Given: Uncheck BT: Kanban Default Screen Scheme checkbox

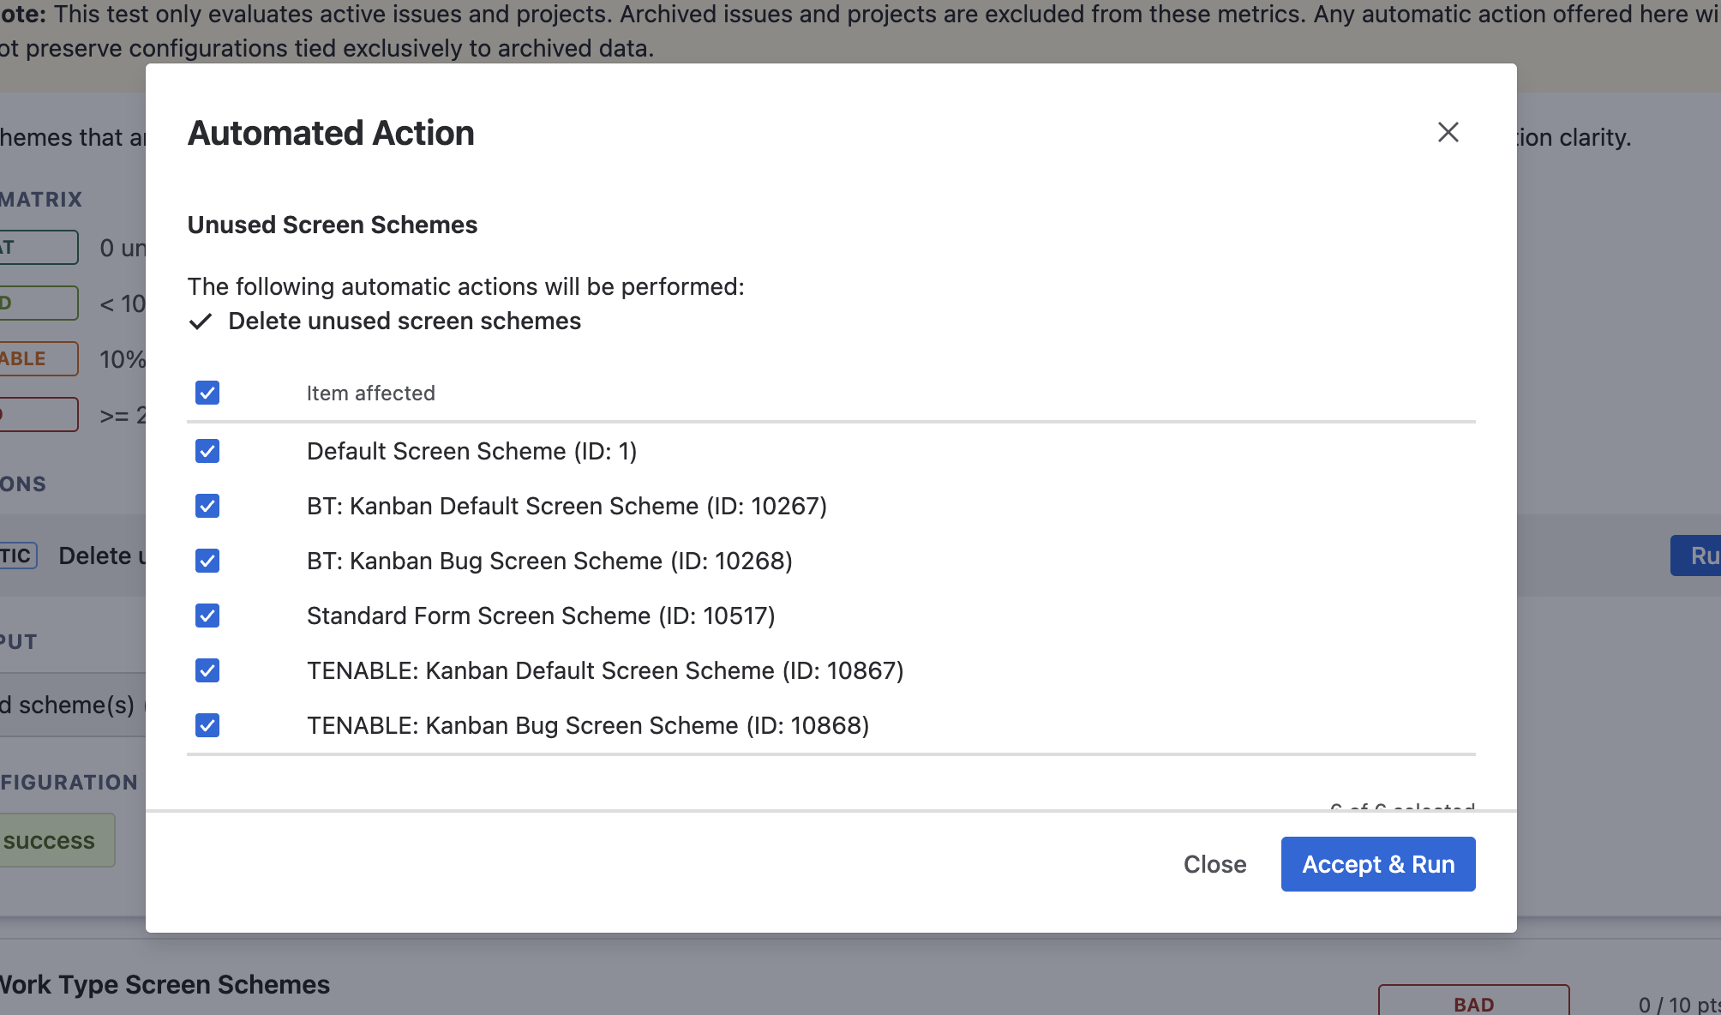Looking at the screenshot, I should pyautogui.click(x=207, y=506).
